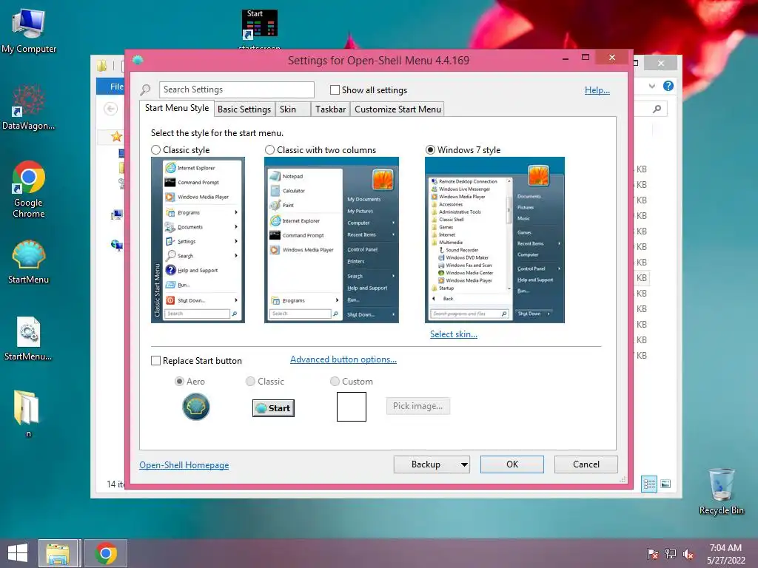Open Chrome from the taskbar

coord(106,553)
